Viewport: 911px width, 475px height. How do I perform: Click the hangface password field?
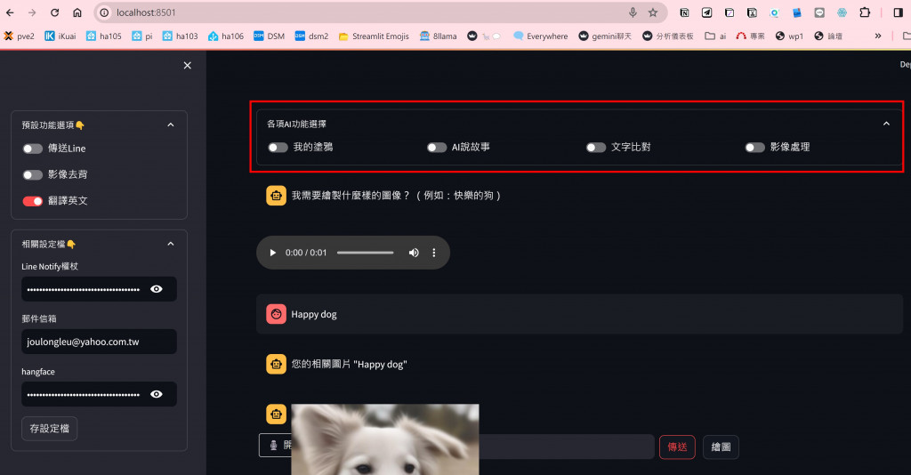[x=85, y=394]
